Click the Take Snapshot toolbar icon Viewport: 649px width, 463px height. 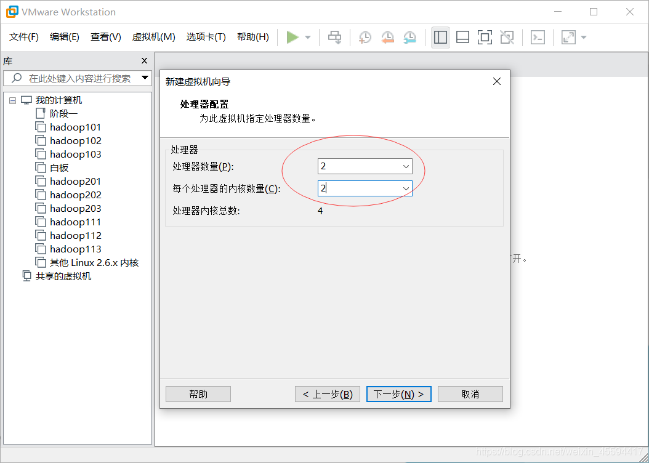(365, 37)
